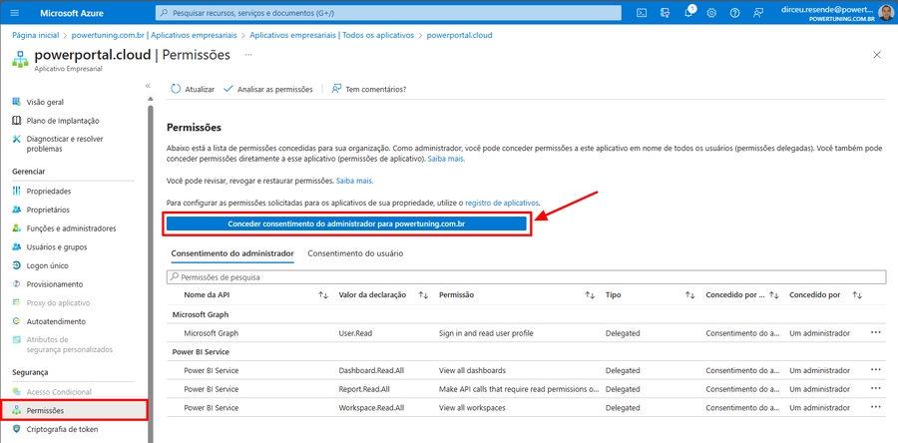Open the directories and subscriptions filter
This screenshot has height=443, width=898.
coord(665,13)
